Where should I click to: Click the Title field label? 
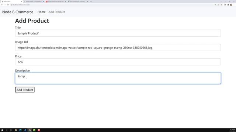point(18,28)
